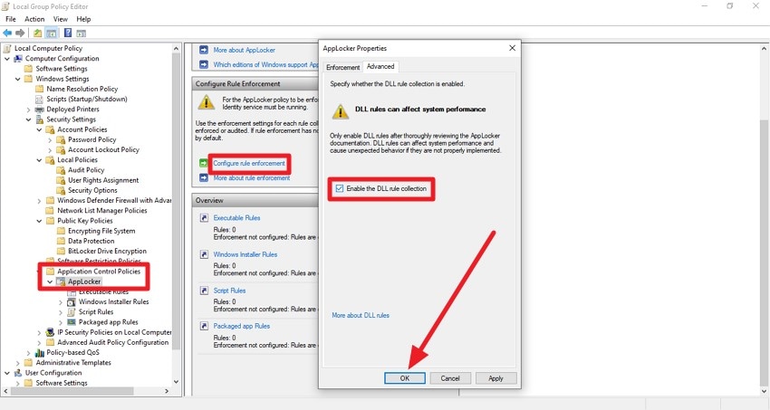The image size is (770, 410).
Task: Toggle Enable the DLL rule collection checkbox
Action: 340,188
